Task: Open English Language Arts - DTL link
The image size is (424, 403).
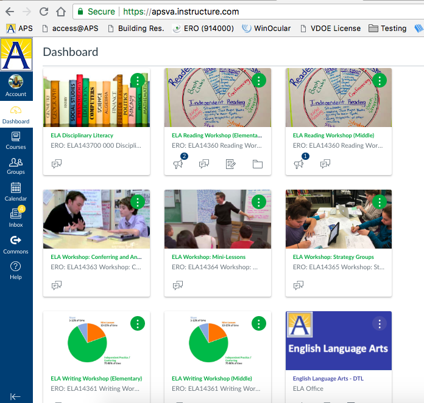Action: [328, 379]
